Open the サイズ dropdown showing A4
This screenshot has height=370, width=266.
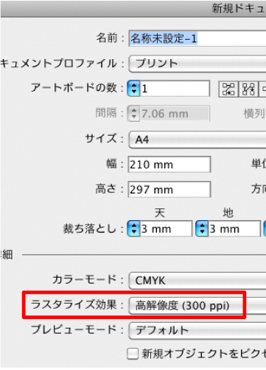coord(197,140)
